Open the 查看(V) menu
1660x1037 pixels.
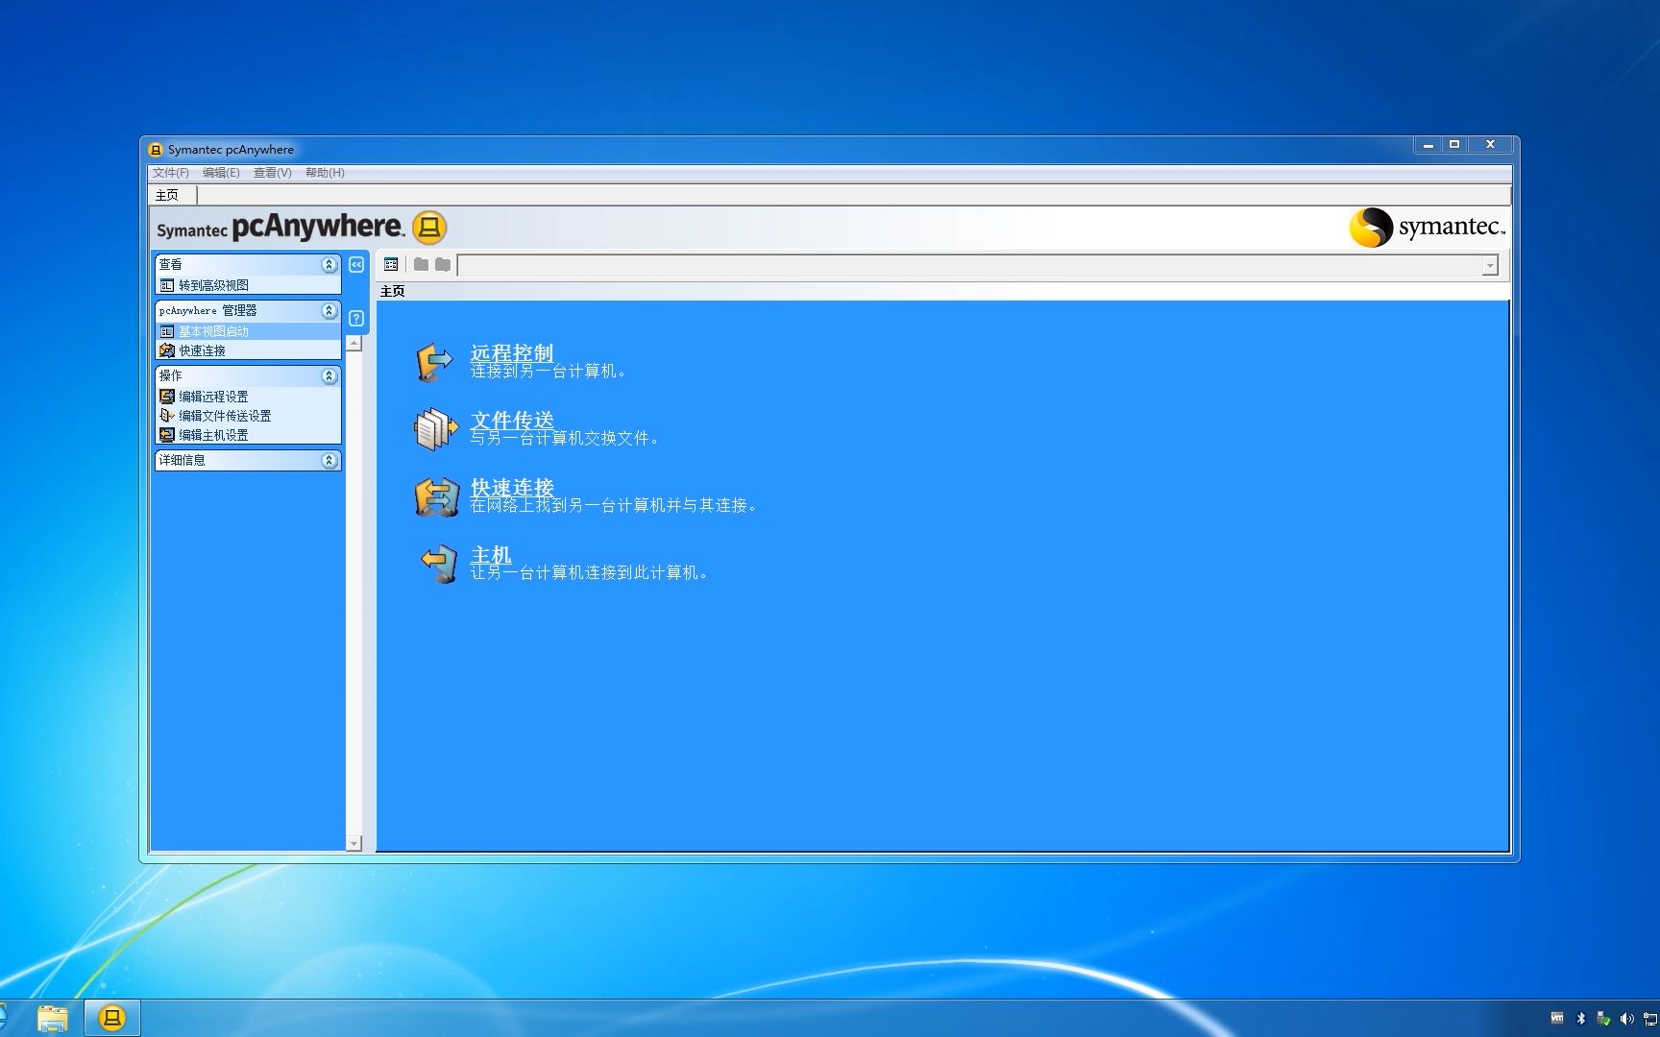(x=272, y=173)
